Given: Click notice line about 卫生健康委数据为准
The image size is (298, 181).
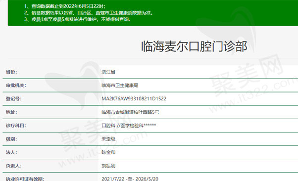Looking at the screenshot, I should coord(89,13).
